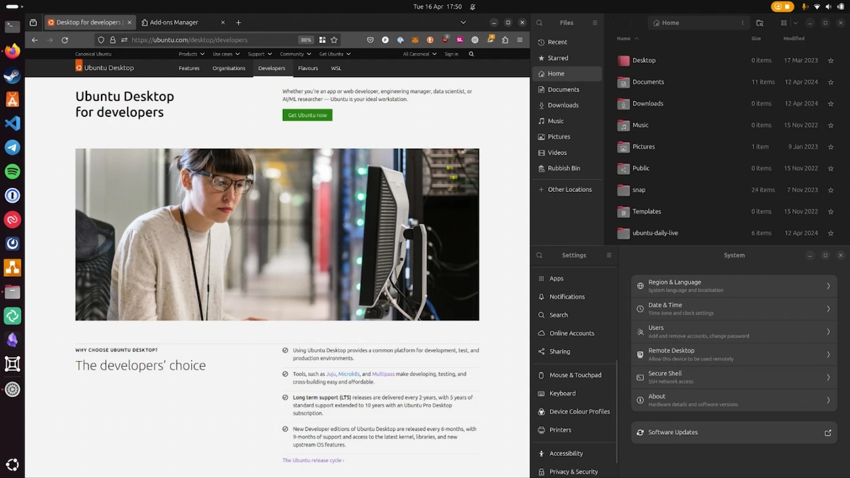The image size is (850, 478).
Task: Star the Desktop folder in Files
Action: tap(830, 60)
